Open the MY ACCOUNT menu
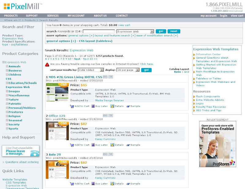 pos(76,16)
